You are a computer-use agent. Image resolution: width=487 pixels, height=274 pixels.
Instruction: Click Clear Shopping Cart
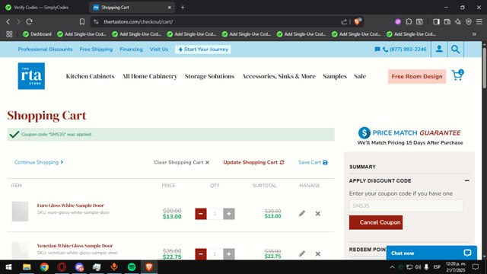(181, 162)
